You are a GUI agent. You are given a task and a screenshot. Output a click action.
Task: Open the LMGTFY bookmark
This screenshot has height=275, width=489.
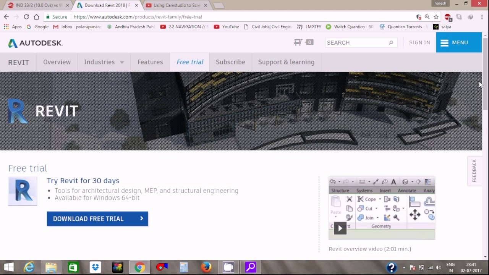(310, 27)
